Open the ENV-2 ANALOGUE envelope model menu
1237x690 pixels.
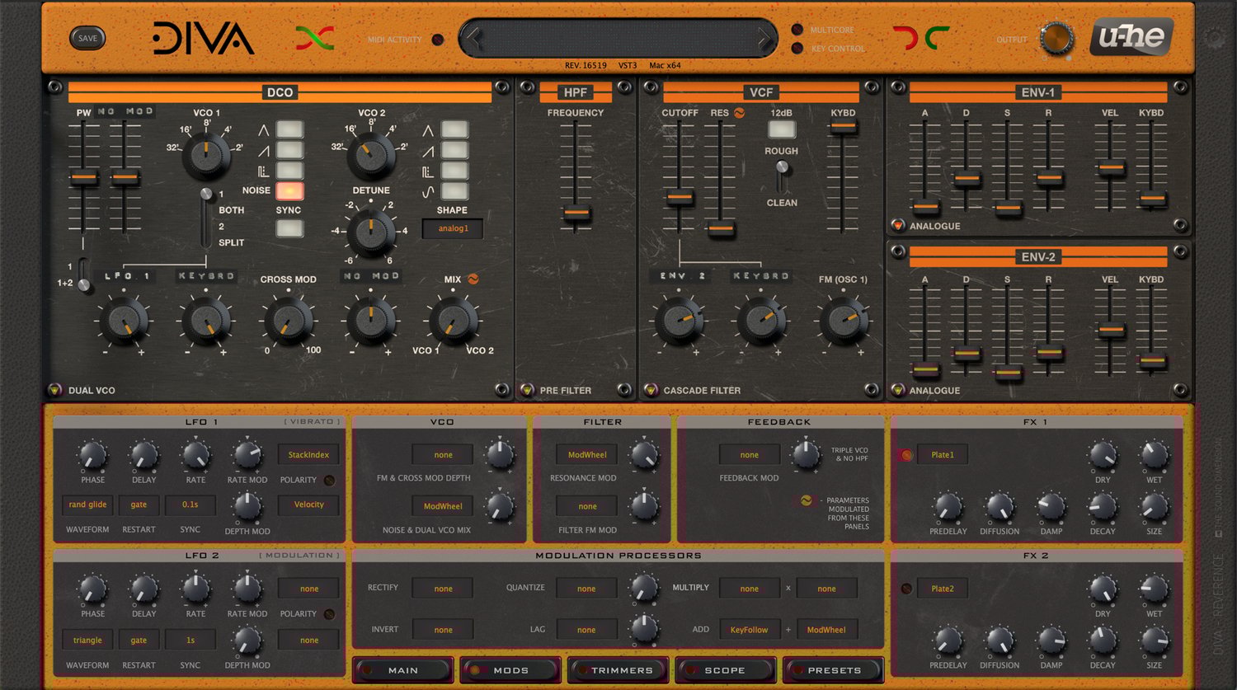click(x=898, y=390)
